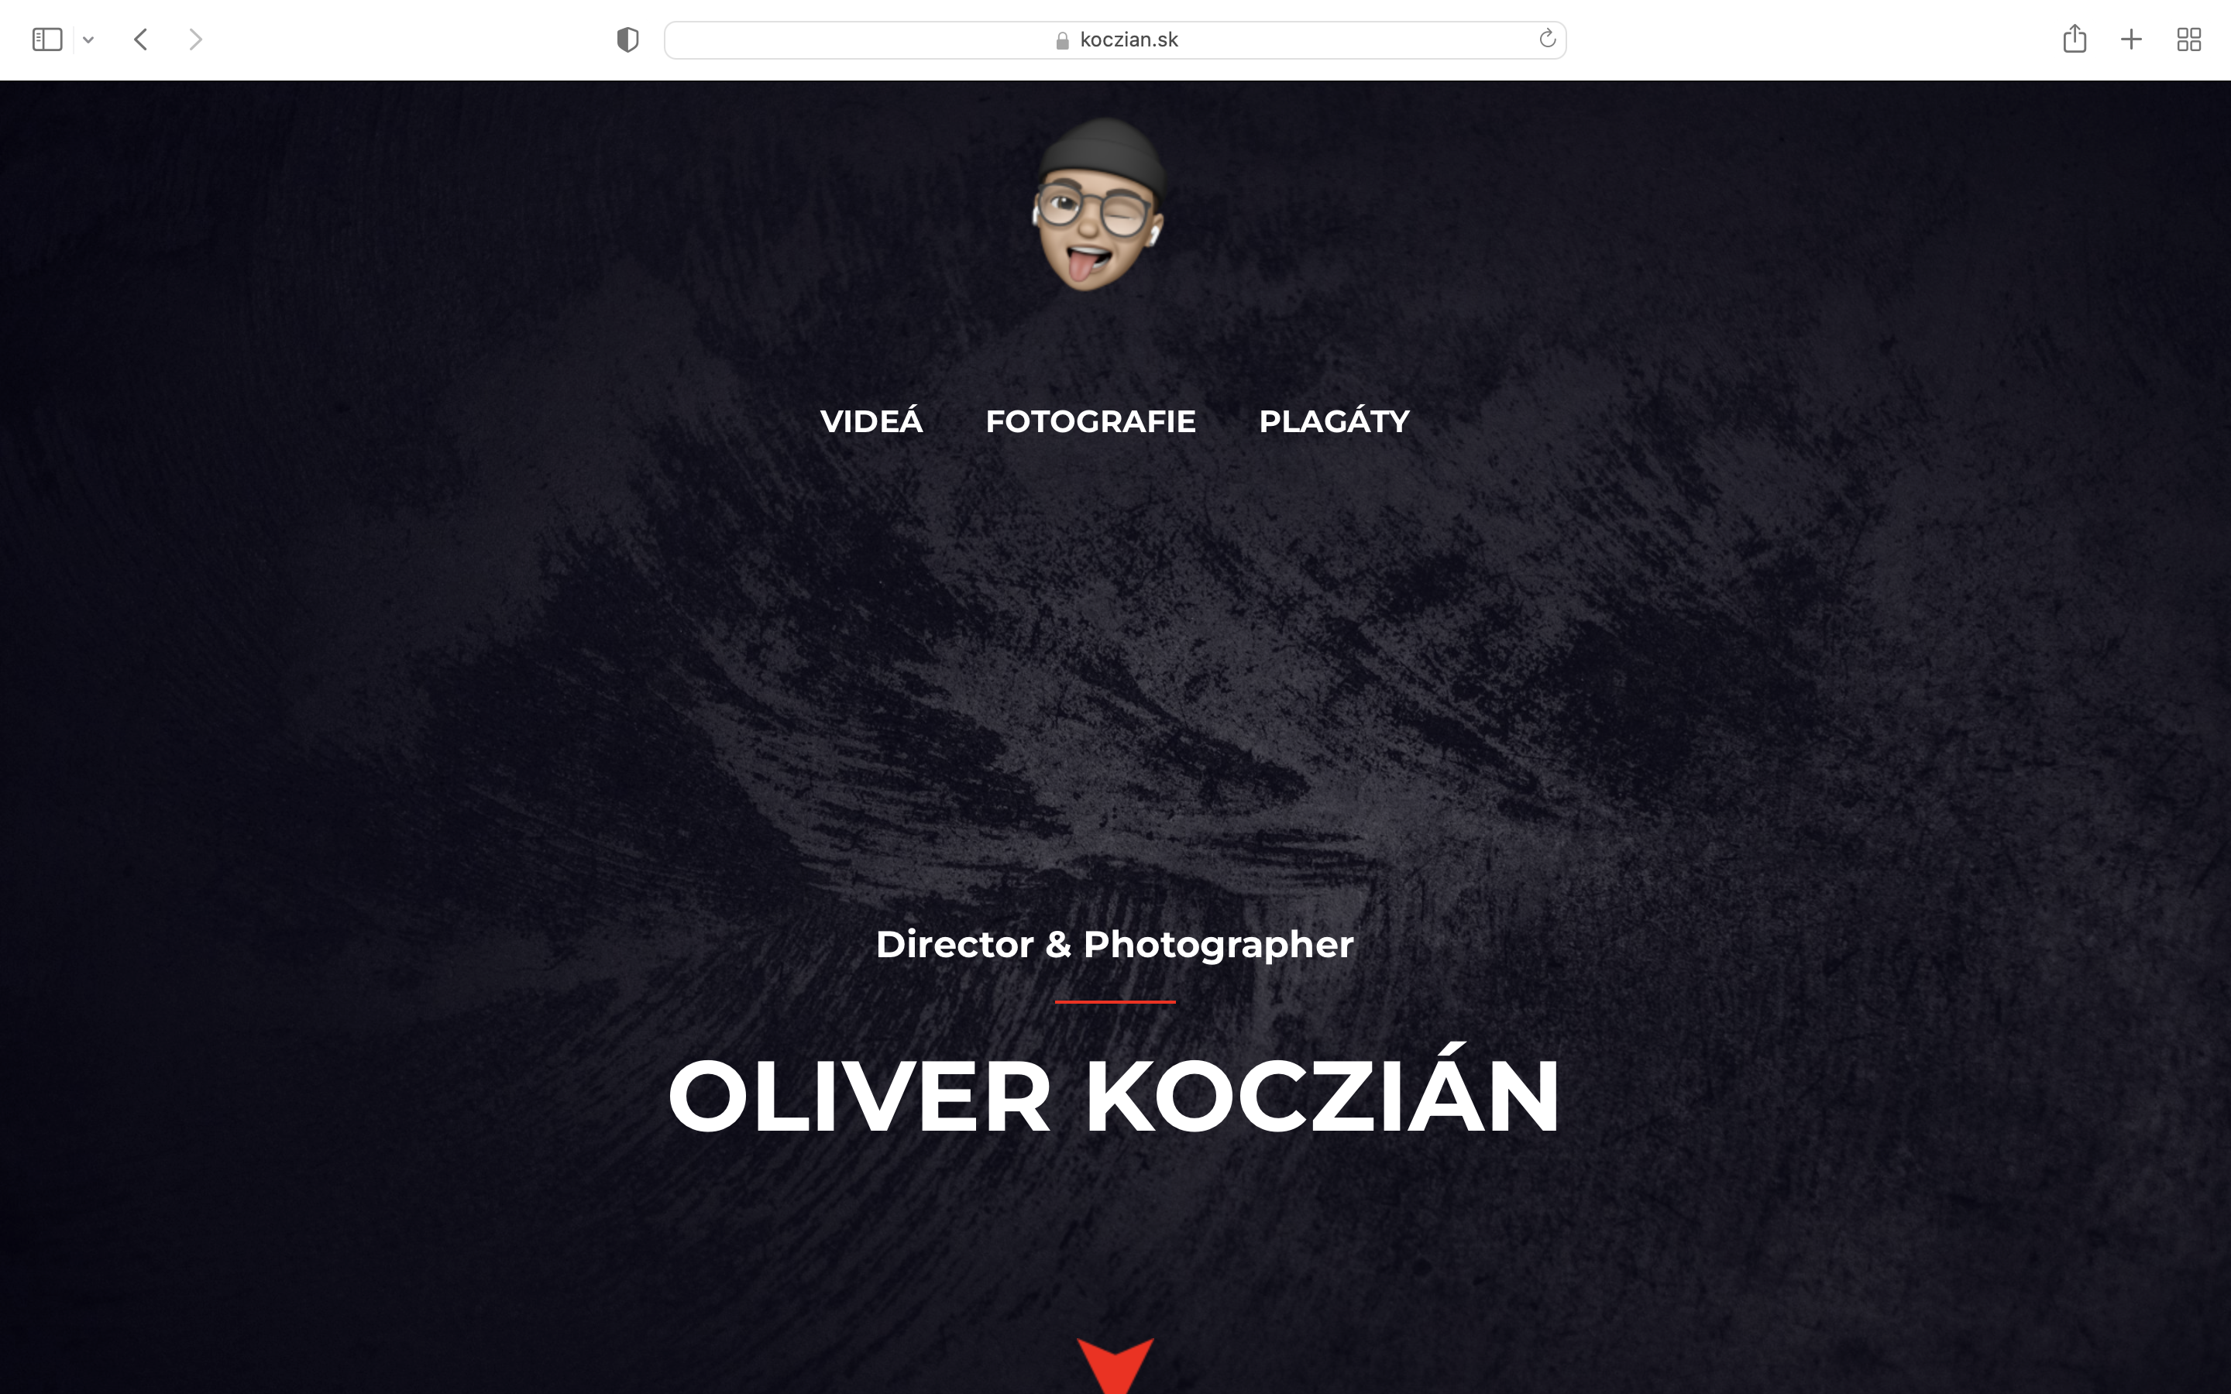Reload the page

pyautogui.click(x=1547, y=39)
